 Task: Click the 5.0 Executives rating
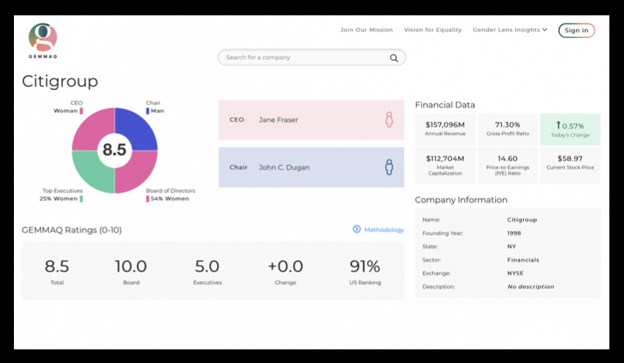point(207,266)
